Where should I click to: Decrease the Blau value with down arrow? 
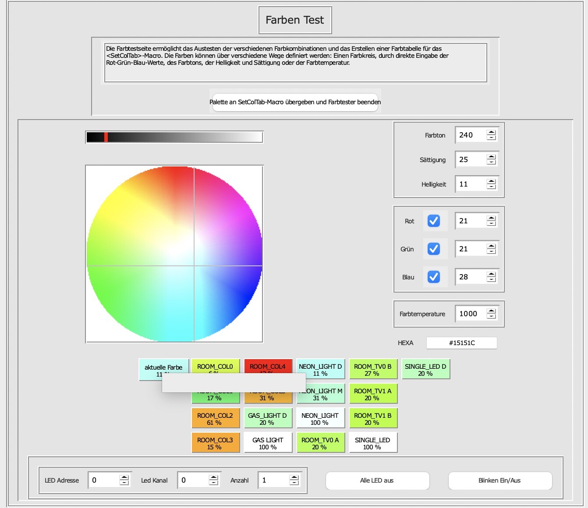point(492,279)
